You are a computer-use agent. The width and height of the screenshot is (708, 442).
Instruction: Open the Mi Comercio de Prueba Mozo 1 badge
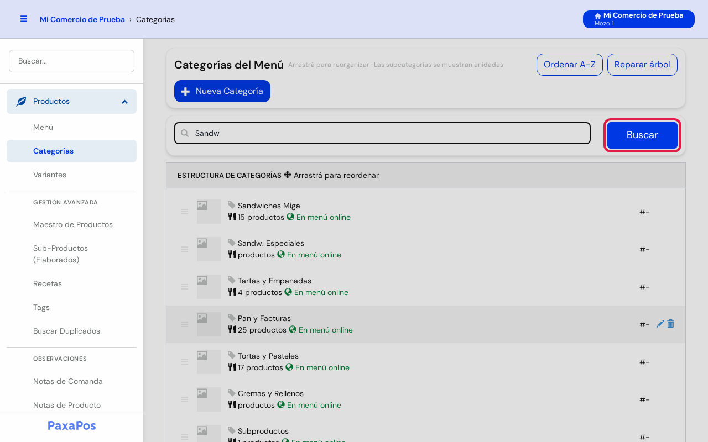(x=639, y=19)
